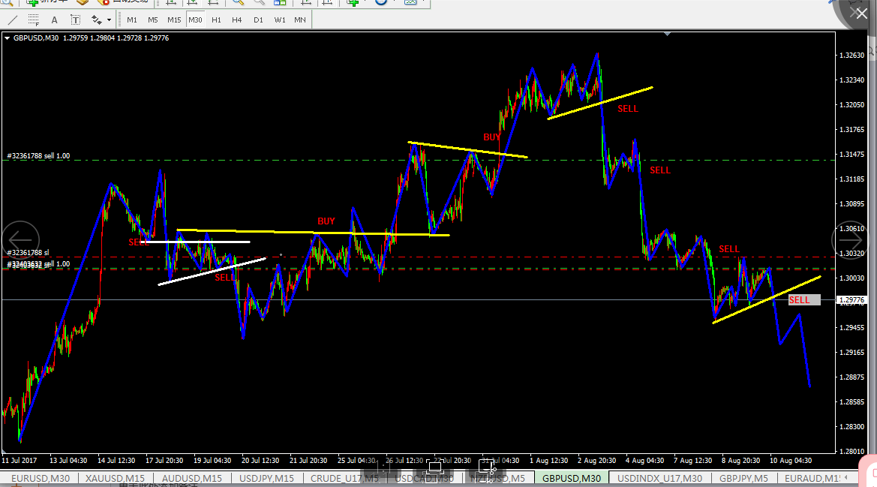
Task: Click the SELL label below the 1.32630 peak
Action: [627, 109]
